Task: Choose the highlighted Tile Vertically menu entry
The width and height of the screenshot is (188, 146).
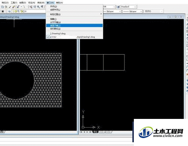Action: (74, 26)
